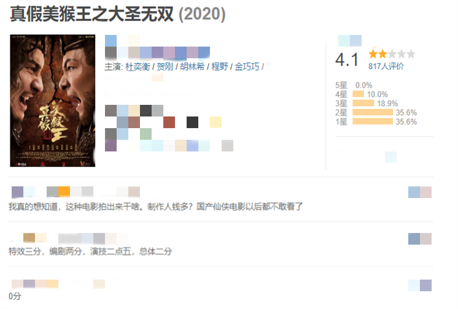Image resolution: width=458 pixels, height=309 pixels.
Task: Open the movie poster thumbnail
Action: click(53, 101)
